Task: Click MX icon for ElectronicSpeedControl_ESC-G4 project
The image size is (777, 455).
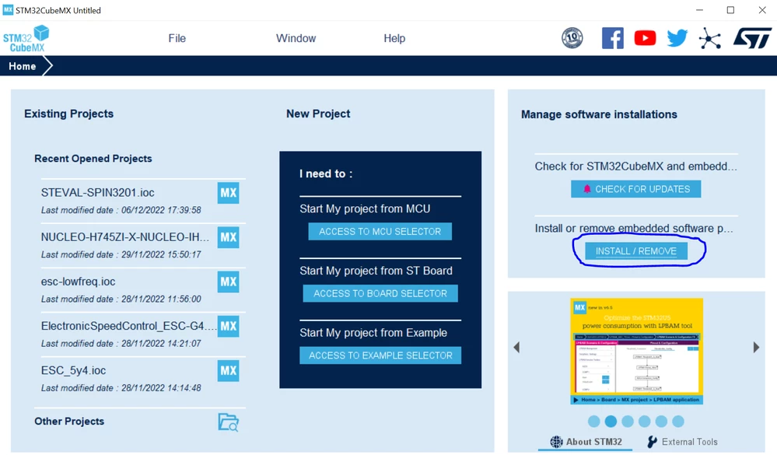Action: [x=229, y=326]
